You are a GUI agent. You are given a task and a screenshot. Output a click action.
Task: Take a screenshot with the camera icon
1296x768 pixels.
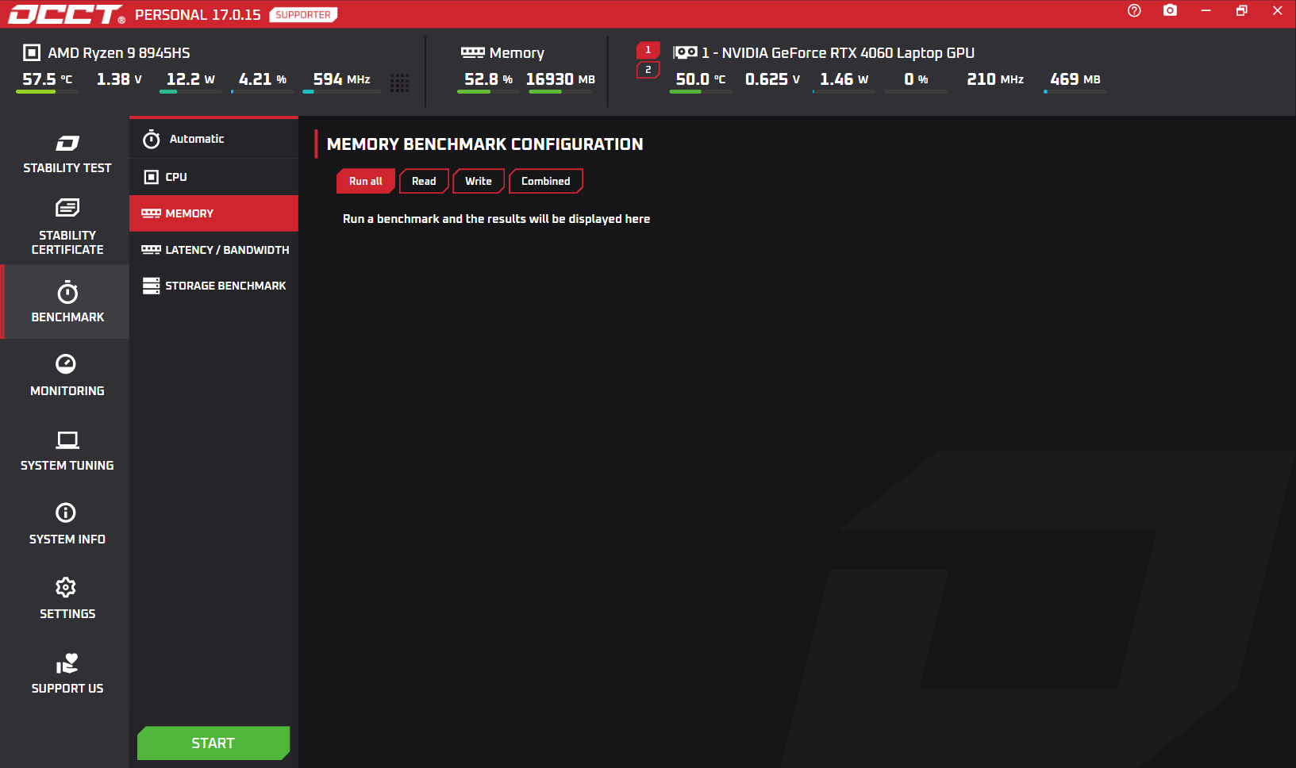[1170, 10]
